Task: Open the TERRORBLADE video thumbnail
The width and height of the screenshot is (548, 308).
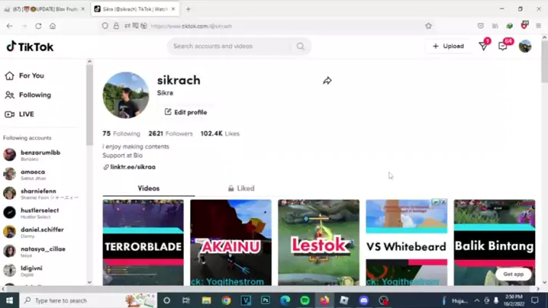Action: point(143,242)
